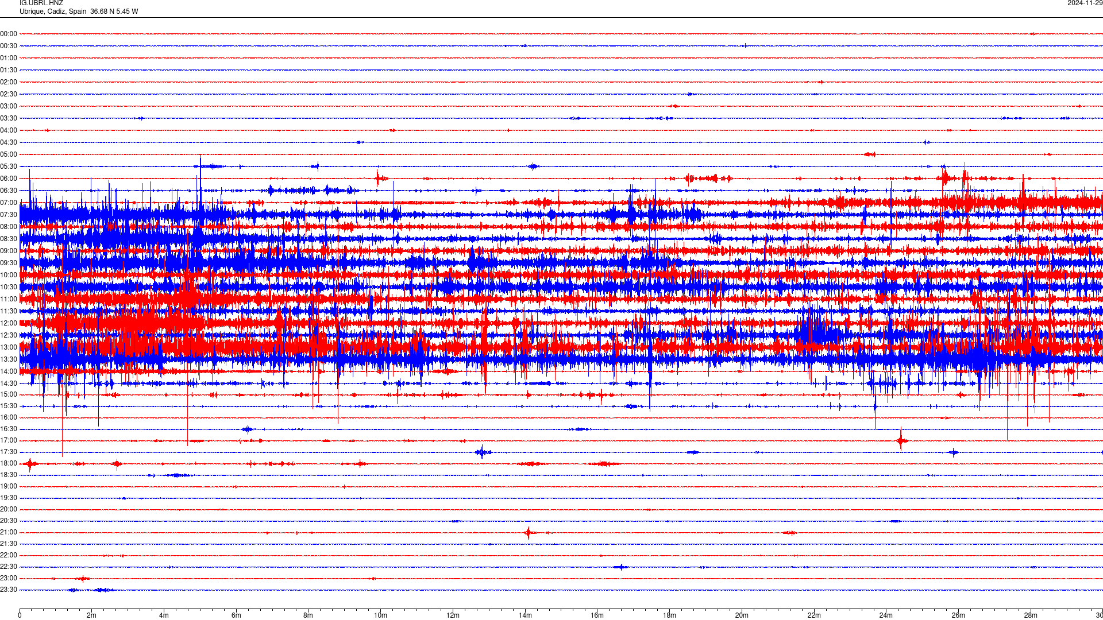
Task: Select the 15:00 row label
Action: (9, 394)
